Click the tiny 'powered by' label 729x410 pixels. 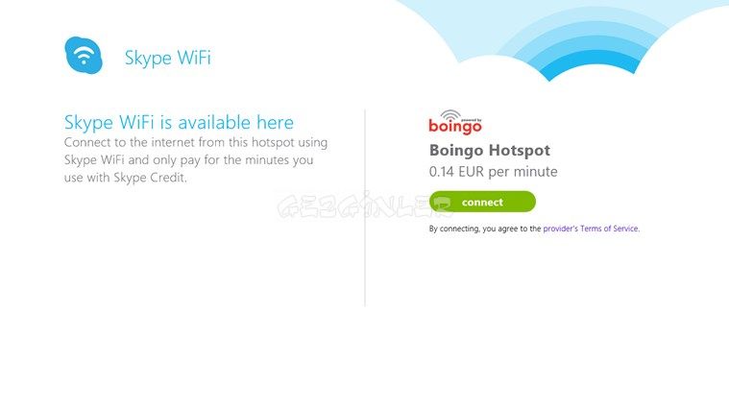pos(471,120)
